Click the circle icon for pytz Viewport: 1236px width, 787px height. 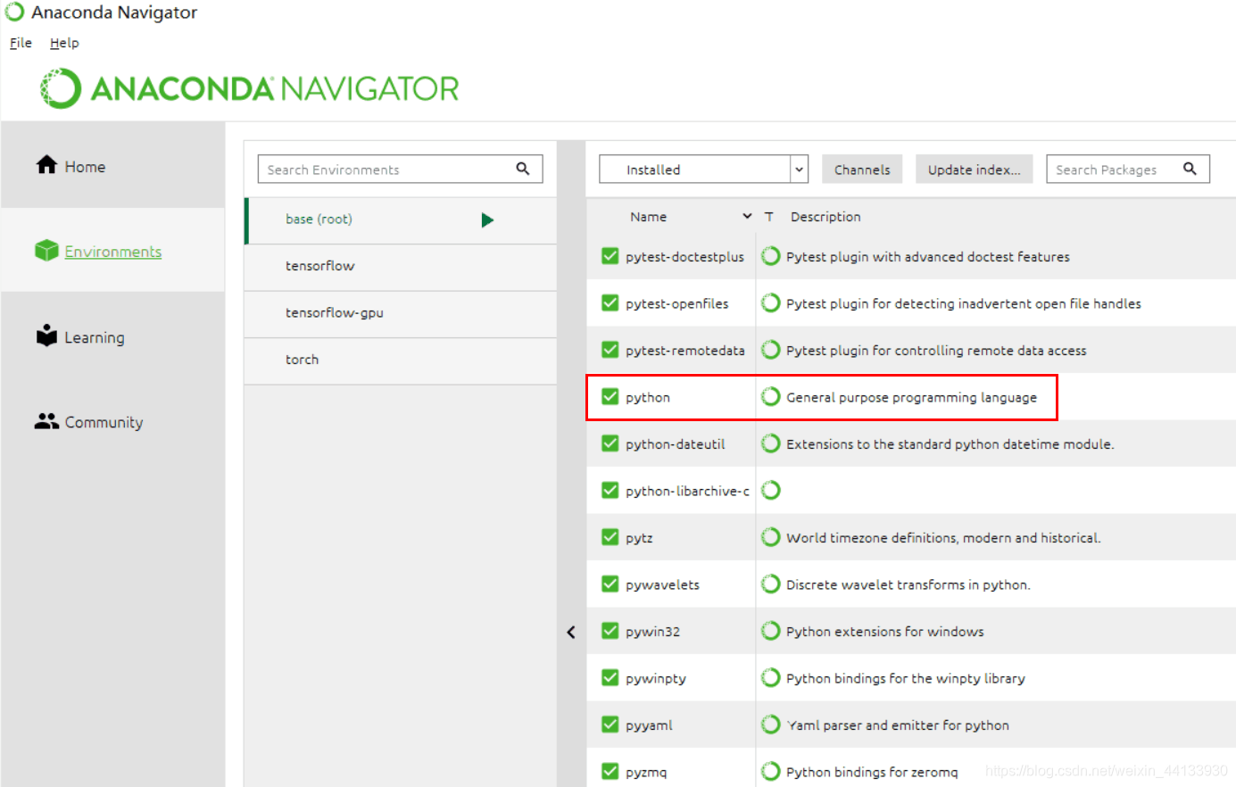[771, 537]
